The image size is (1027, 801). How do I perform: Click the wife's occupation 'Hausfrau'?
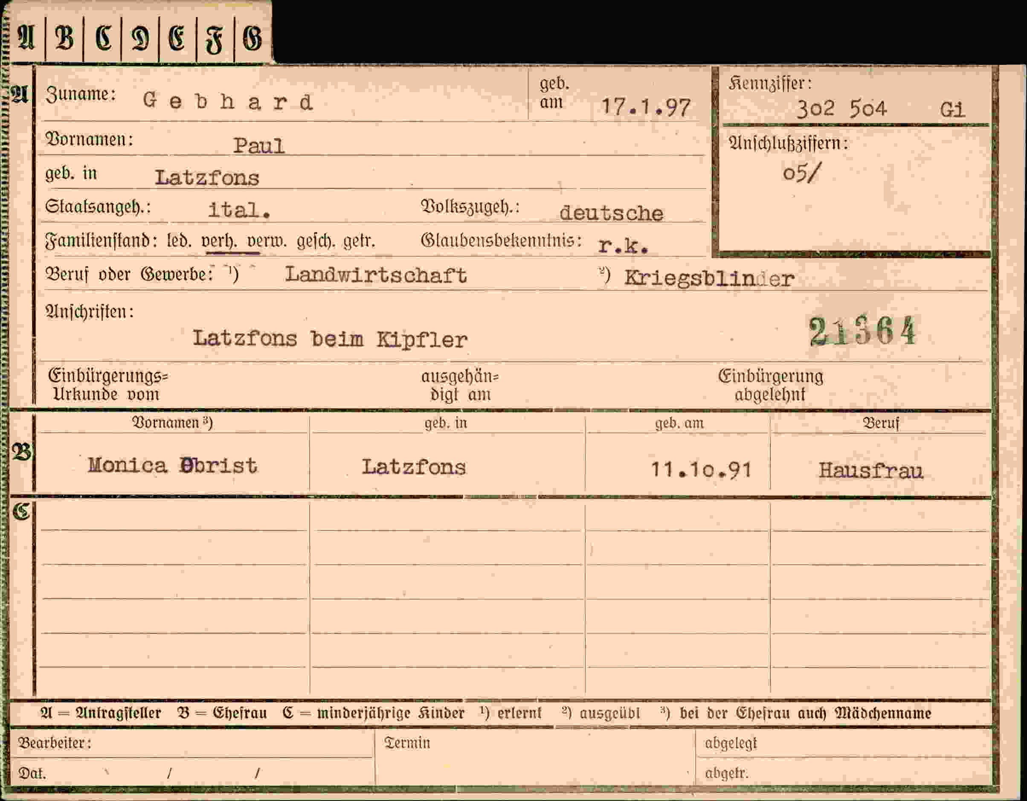click(x=871, y=471)
